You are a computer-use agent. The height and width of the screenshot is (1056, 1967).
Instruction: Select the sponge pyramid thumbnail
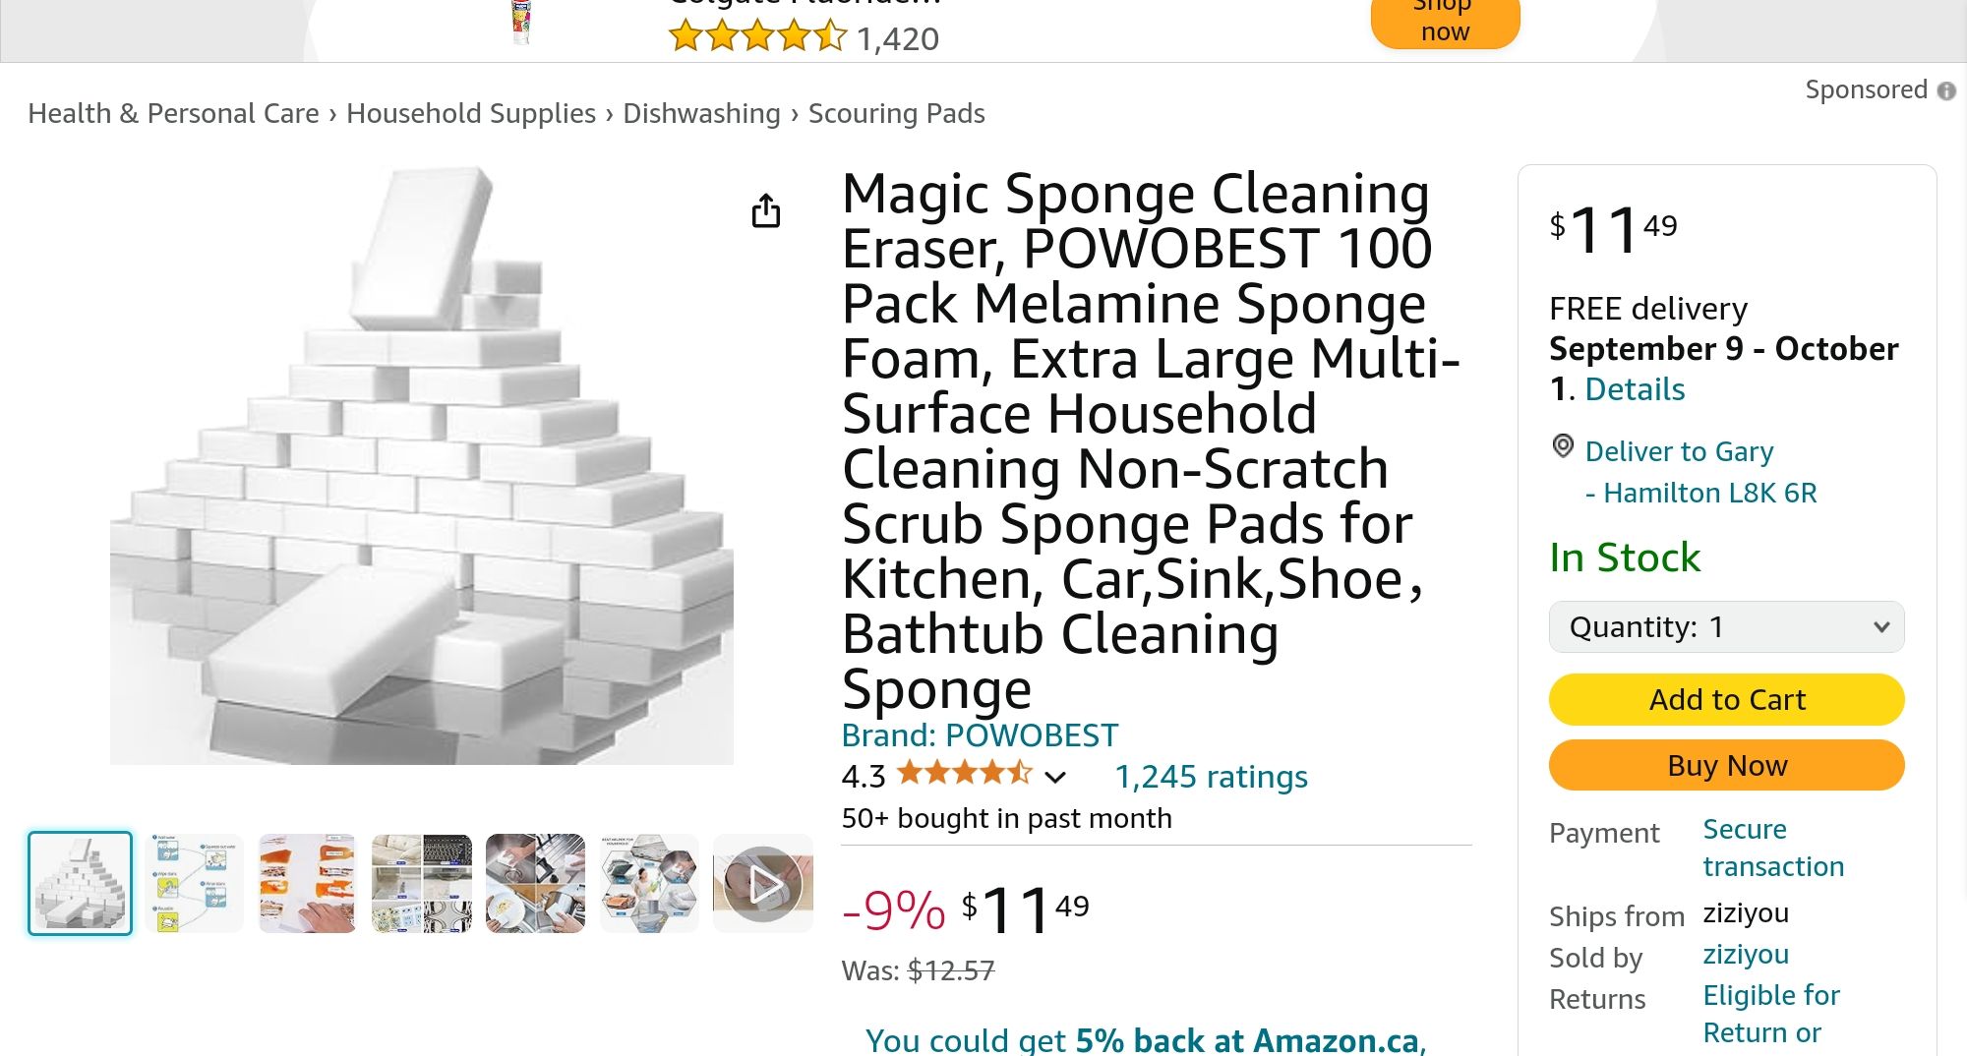(81, 883)
